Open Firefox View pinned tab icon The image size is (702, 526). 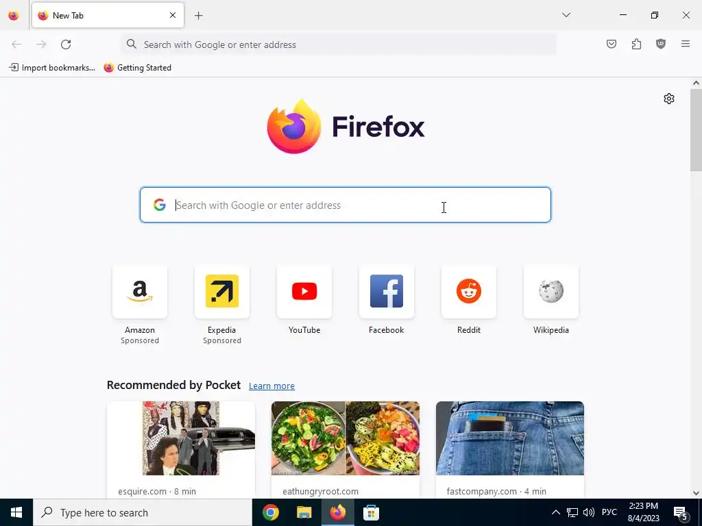14,15
